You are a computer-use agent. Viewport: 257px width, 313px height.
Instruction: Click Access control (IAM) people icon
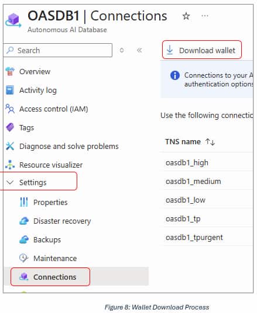pyautogui.click(x=10, y=109)
